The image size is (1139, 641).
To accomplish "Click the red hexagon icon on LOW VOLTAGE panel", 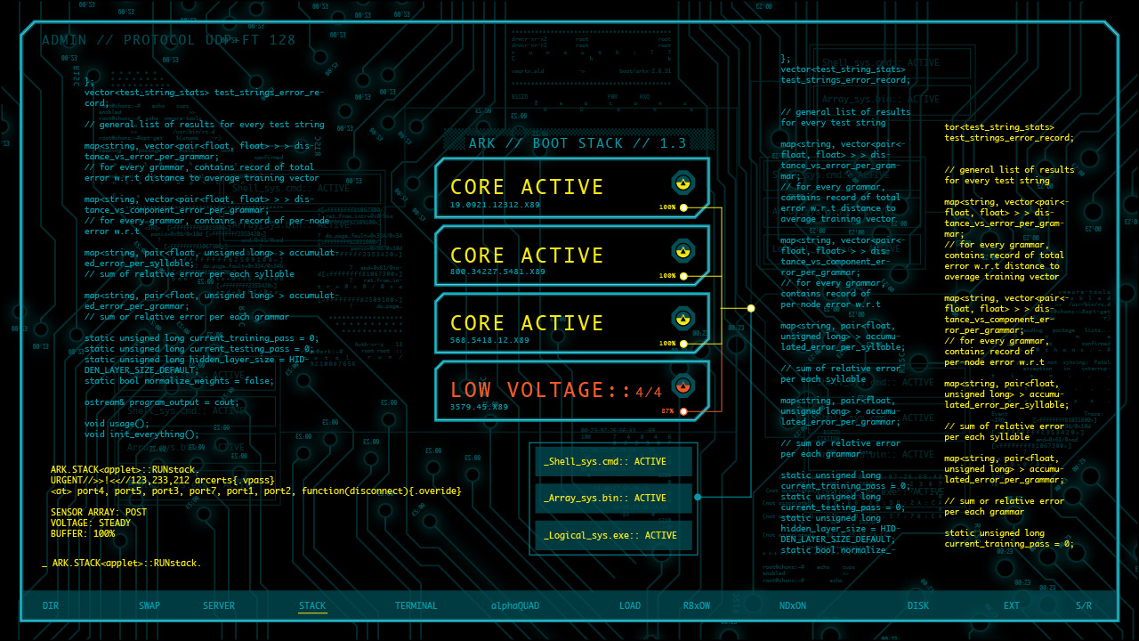I will pos(683,385).
